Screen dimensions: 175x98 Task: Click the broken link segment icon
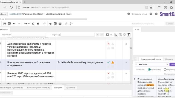pyautogui.click(x=71, y=24)
